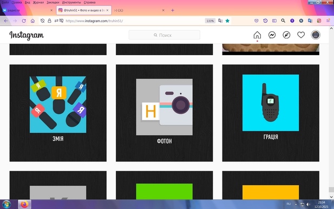Open the blue translator extension icon
The width and height of the screenshot is (334, 209).
[x=310, y=21]
